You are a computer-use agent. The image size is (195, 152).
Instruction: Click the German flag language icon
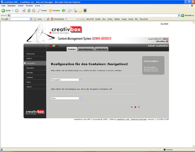pos(50,46)
